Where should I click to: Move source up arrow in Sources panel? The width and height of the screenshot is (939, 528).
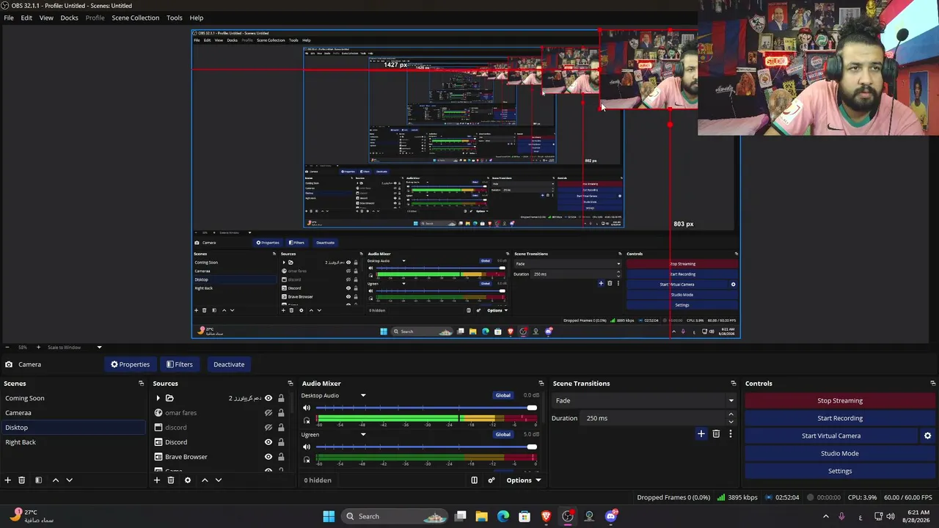point(205,480)
